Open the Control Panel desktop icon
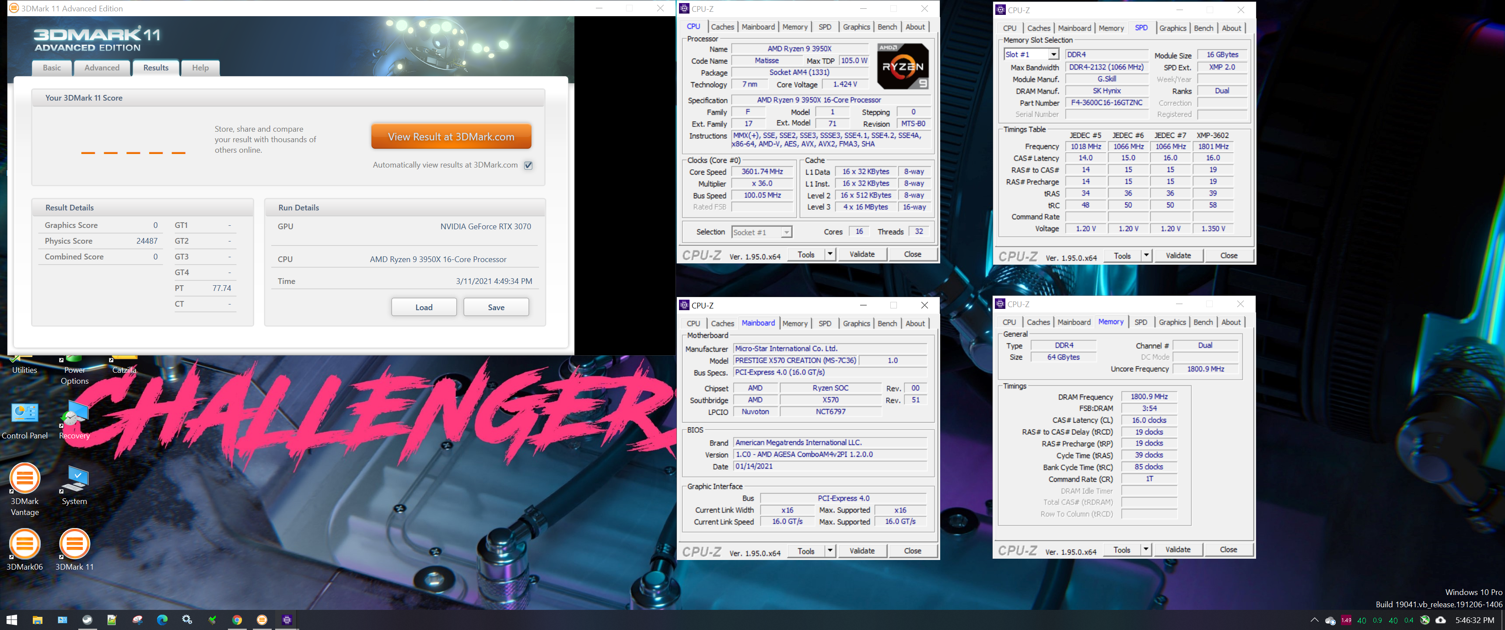The width and height of the screenshot is (1505, 630). point(24,421)
